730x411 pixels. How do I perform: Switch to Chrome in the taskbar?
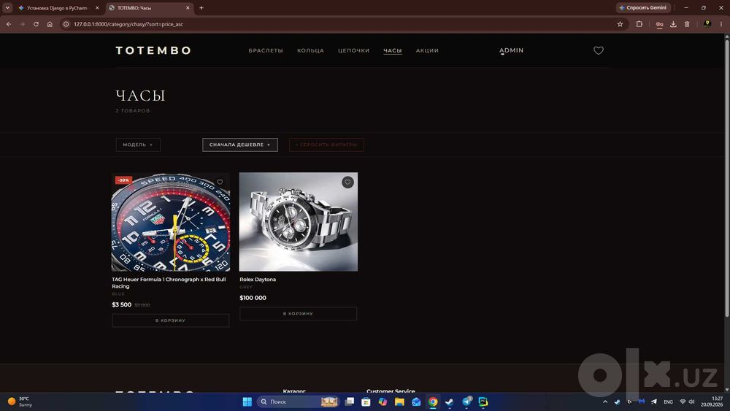pyautogui.click(x=433, y=402)
